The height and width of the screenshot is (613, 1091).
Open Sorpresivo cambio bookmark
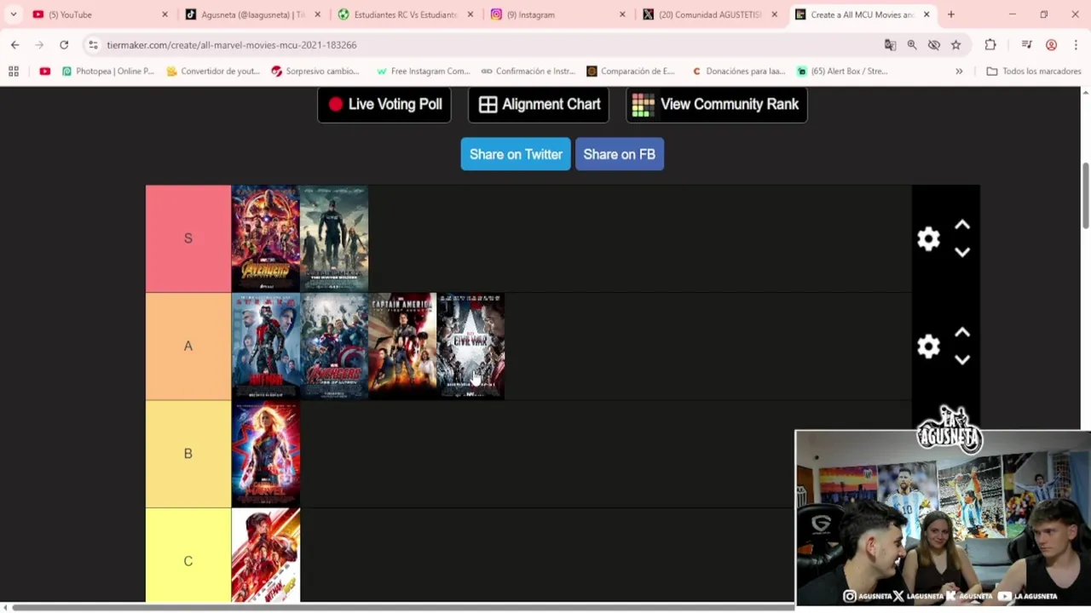click(315, 72)
